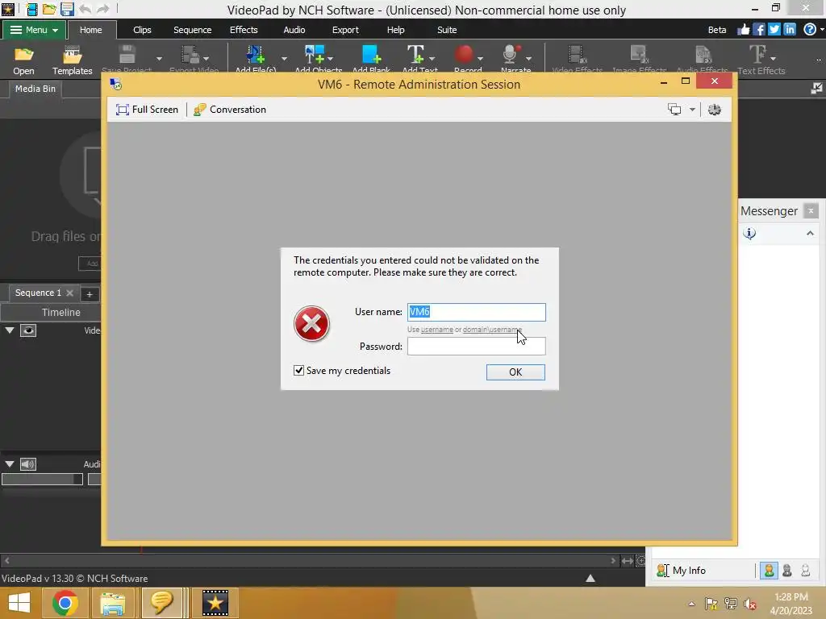The image size is (826, 619).
Task: Open the Menu dropdown button
Action: (x=34, y=30)
